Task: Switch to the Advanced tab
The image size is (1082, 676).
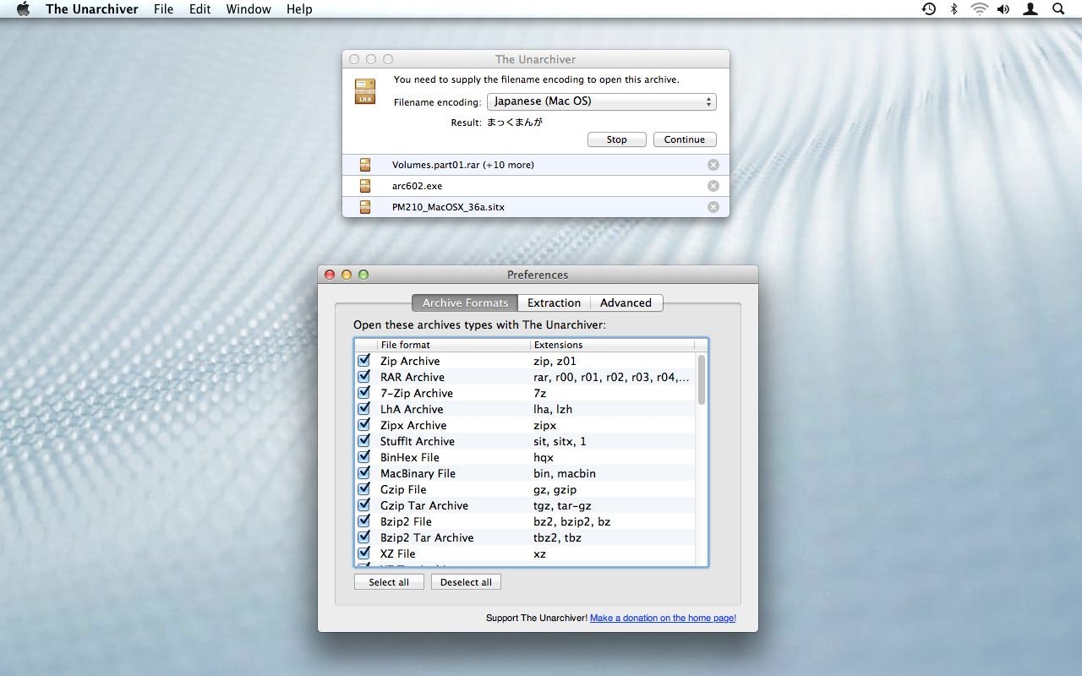Action: pyautogui.click(x=626, y=303)
